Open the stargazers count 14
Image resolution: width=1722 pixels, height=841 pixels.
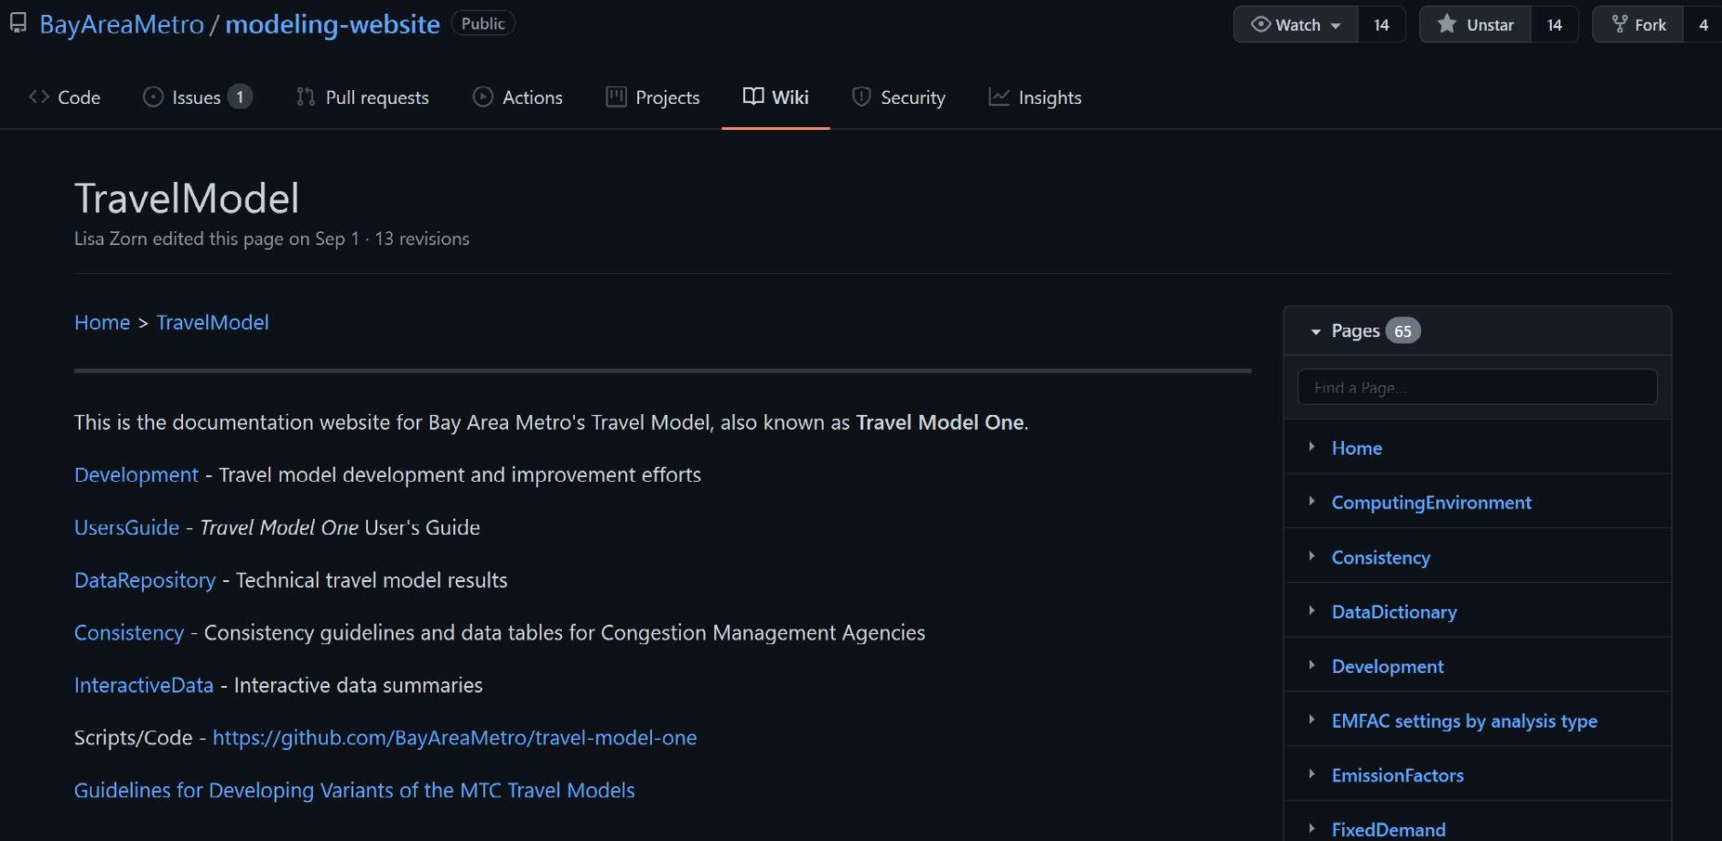1555,24
